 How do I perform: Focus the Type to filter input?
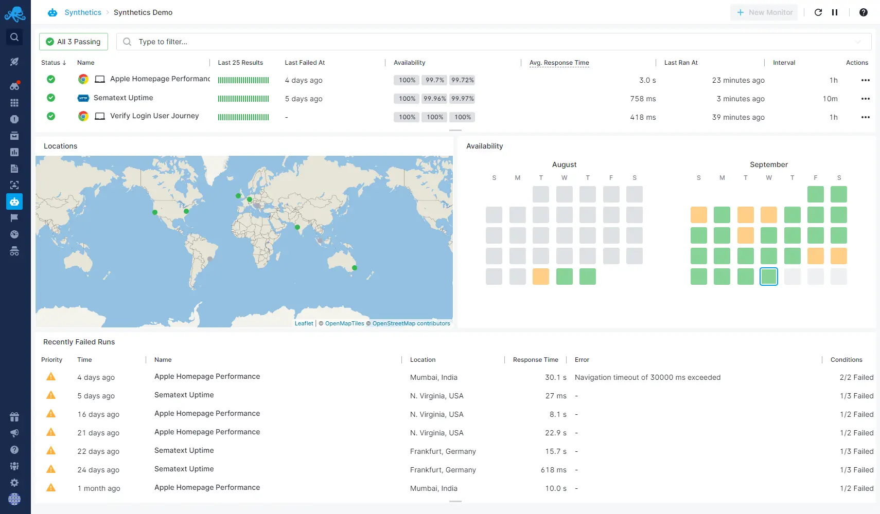click(x=494, y=42)
